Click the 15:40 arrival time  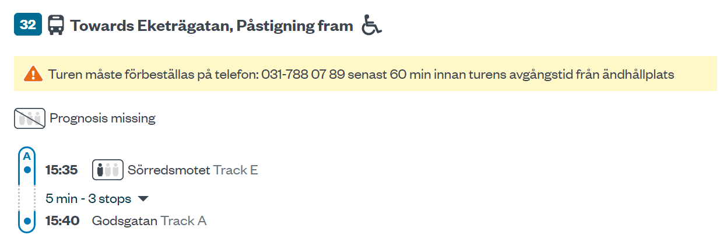point(62,221)
